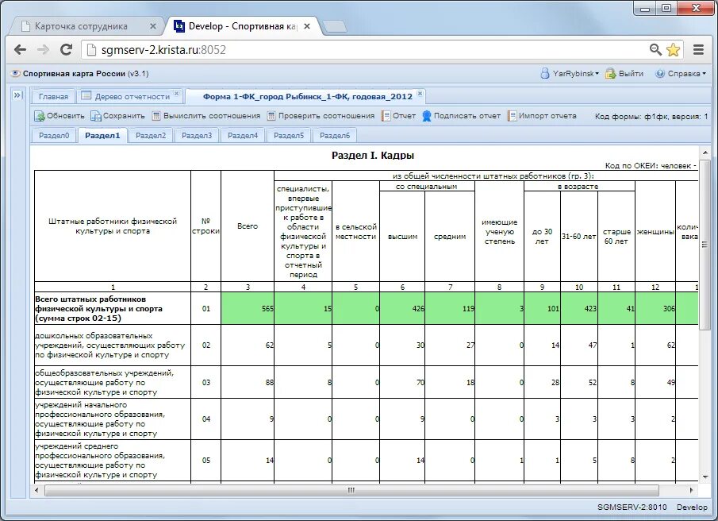The height and width of the screenshot is (521, 718).
Task: Go back with browser back arrow
Action: pyautogui.click(x=20, y=49)
